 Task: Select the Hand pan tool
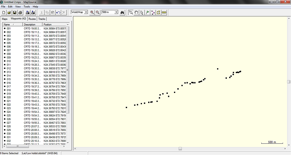click(x=136, y=12)
